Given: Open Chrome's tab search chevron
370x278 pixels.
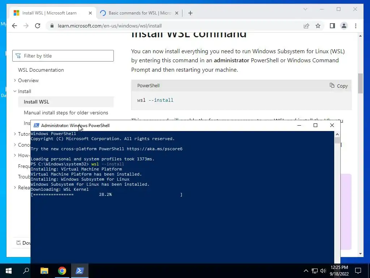Looking at the screenshot, I should pyautogui.click(x=305, y=9).
